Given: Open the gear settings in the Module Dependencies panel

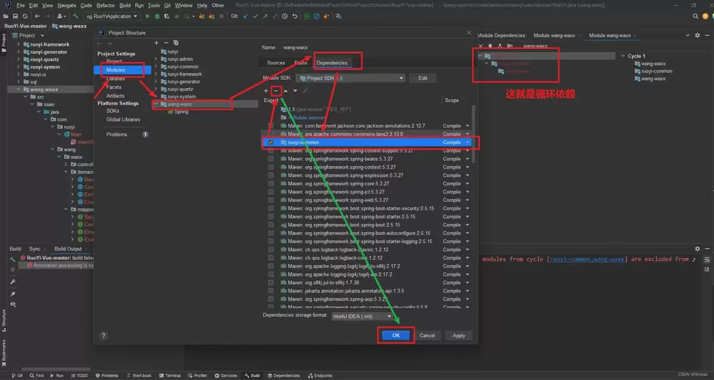Looking at the screenshot, I should point(697,35).
